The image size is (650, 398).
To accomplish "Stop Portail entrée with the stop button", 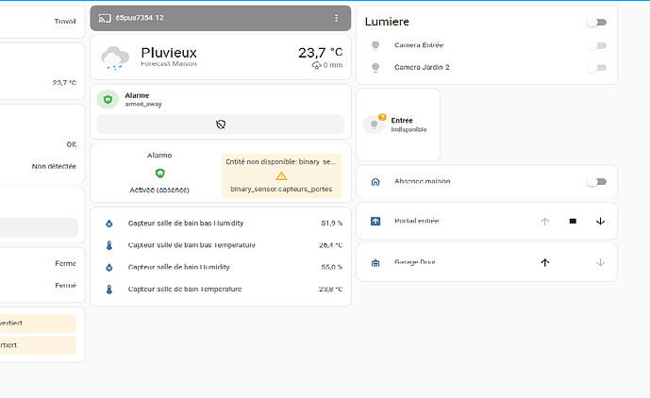I will point(573,222).
